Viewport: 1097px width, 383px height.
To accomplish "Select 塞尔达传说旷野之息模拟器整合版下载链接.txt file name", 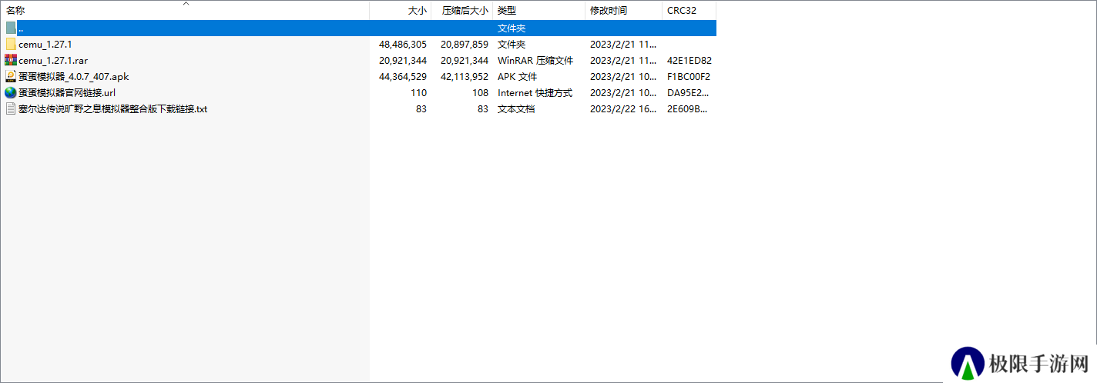I will coord(113,108).
